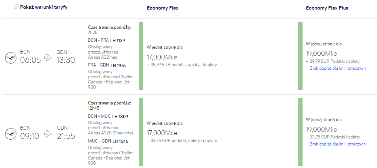Click airplane icon between BCN 06:05 and GDN
The image size is (377, 168).
(x=48, y=58)
